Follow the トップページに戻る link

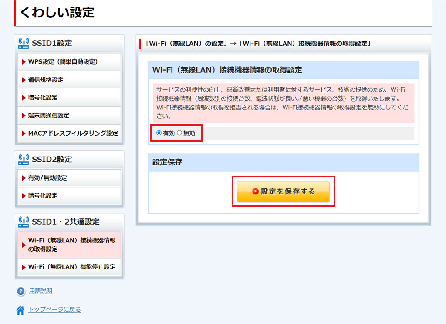tap(54, 310)
